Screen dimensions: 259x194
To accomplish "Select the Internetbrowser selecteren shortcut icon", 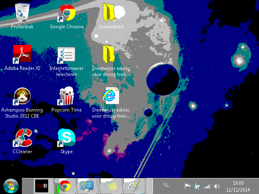I will (66, 55).
